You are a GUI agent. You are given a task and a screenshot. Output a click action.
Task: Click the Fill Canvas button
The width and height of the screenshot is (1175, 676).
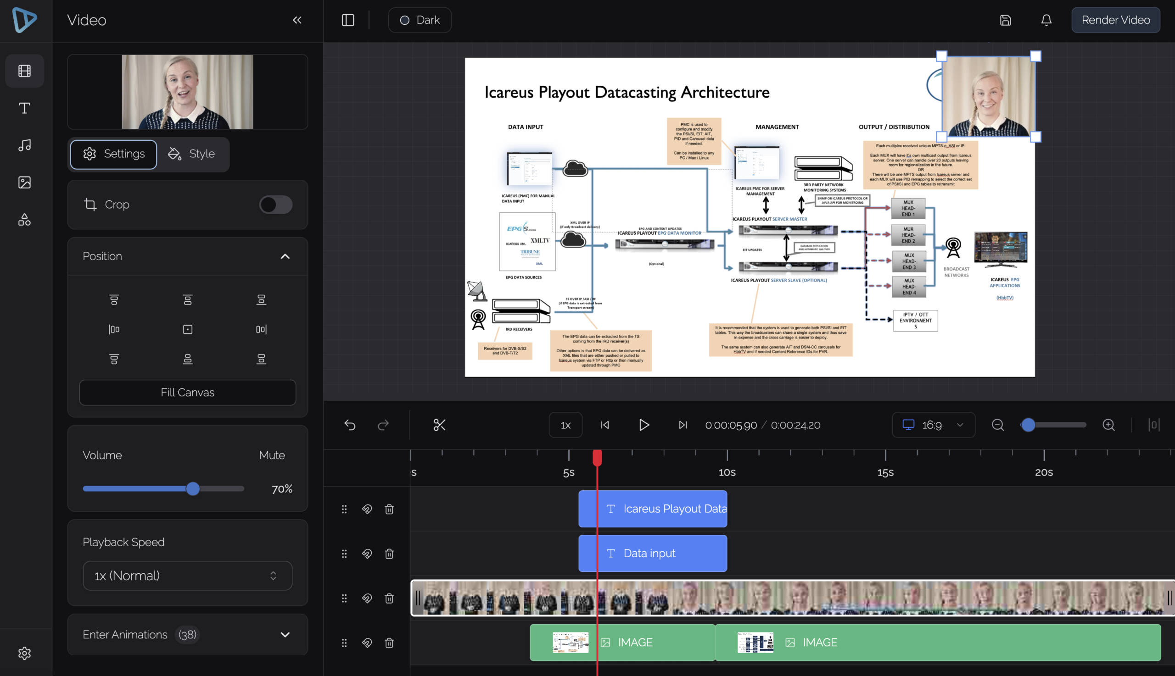[x=188, y=393]
